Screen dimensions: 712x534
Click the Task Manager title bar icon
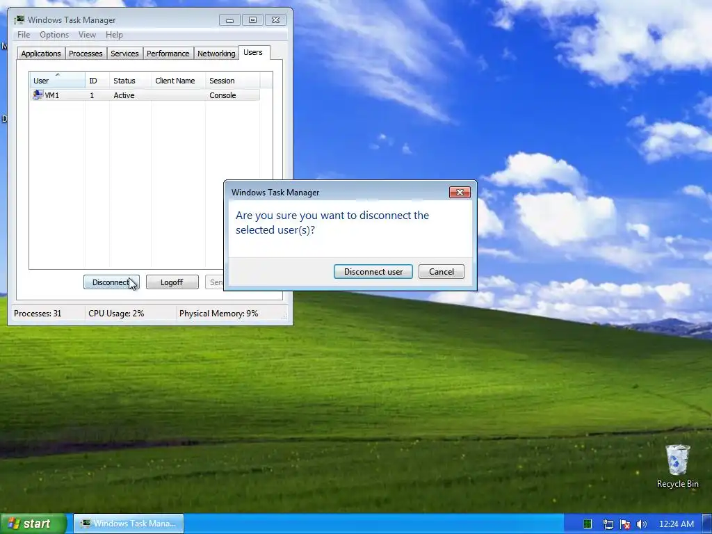[19, 19]
